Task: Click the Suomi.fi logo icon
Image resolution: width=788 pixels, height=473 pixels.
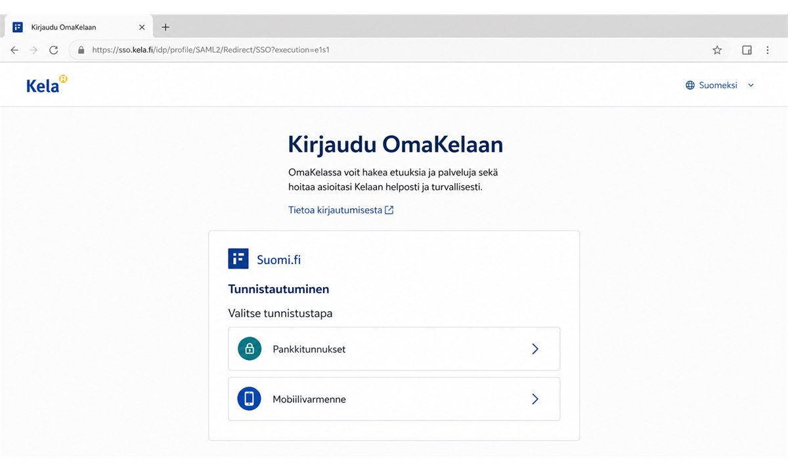Action: (x=238, y=259)
